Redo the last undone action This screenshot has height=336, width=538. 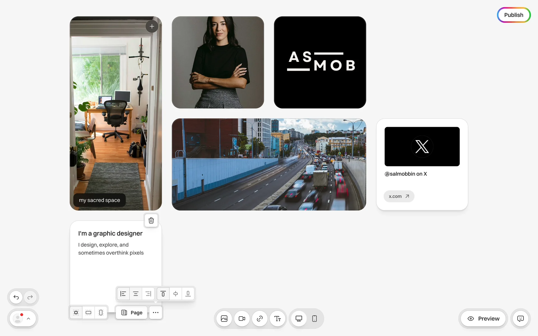[30, 297]
